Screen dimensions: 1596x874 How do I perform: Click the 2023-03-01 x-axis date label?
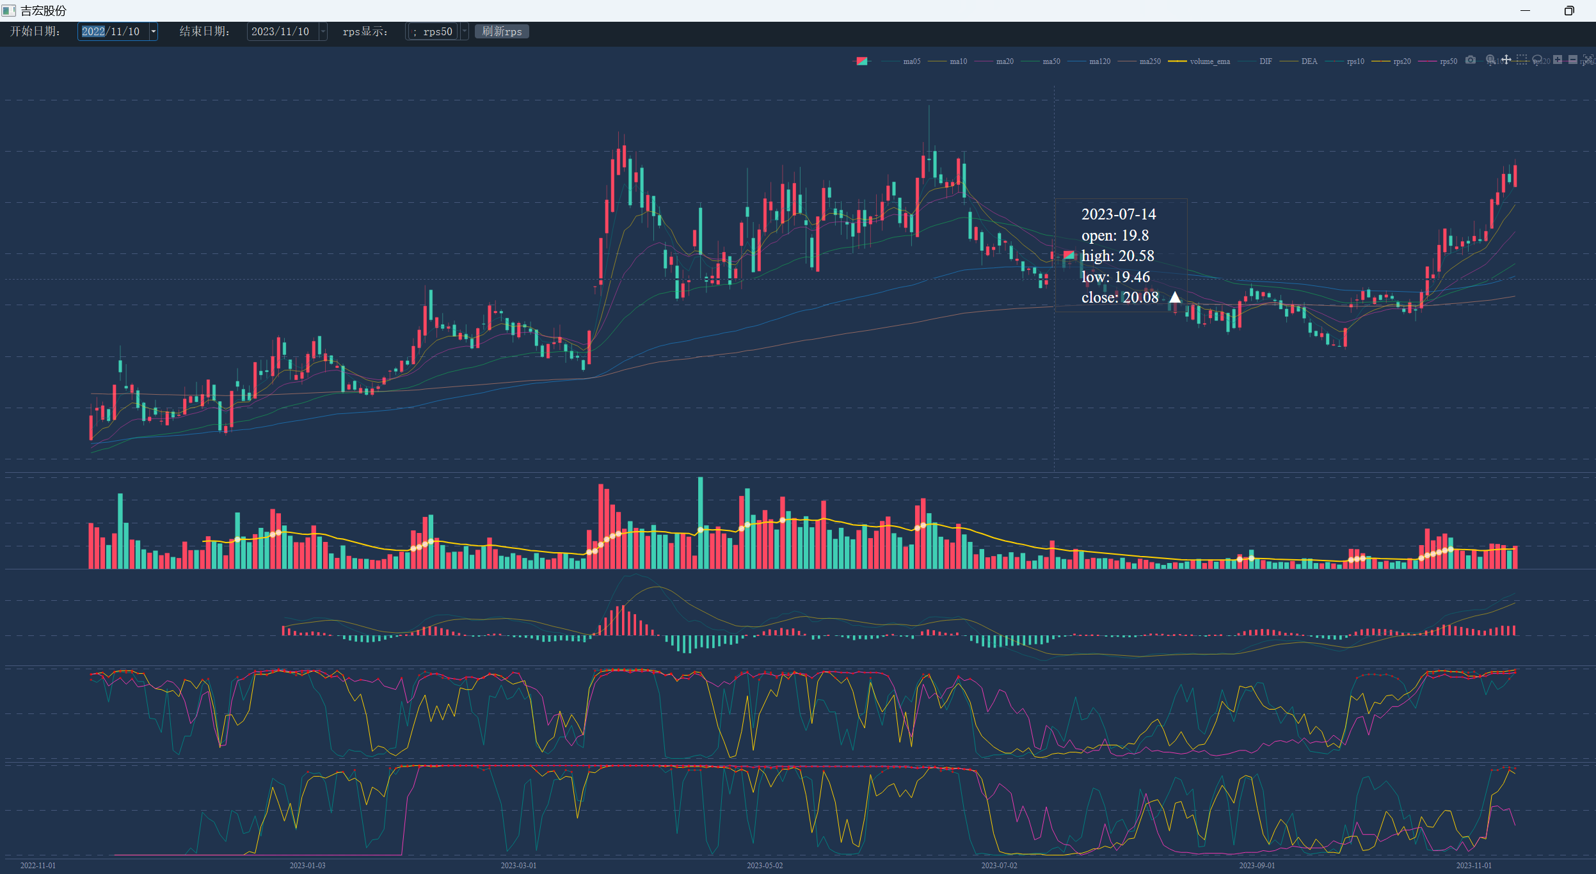pyautogui.click(x=518, y=866)
